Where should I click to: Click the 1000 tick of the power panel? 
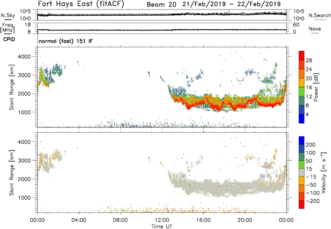pos(24,112)
